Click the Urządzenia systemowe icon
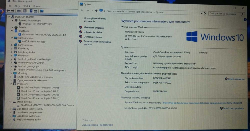This screenshot has height=131, width=250. (x=14, y=116)
